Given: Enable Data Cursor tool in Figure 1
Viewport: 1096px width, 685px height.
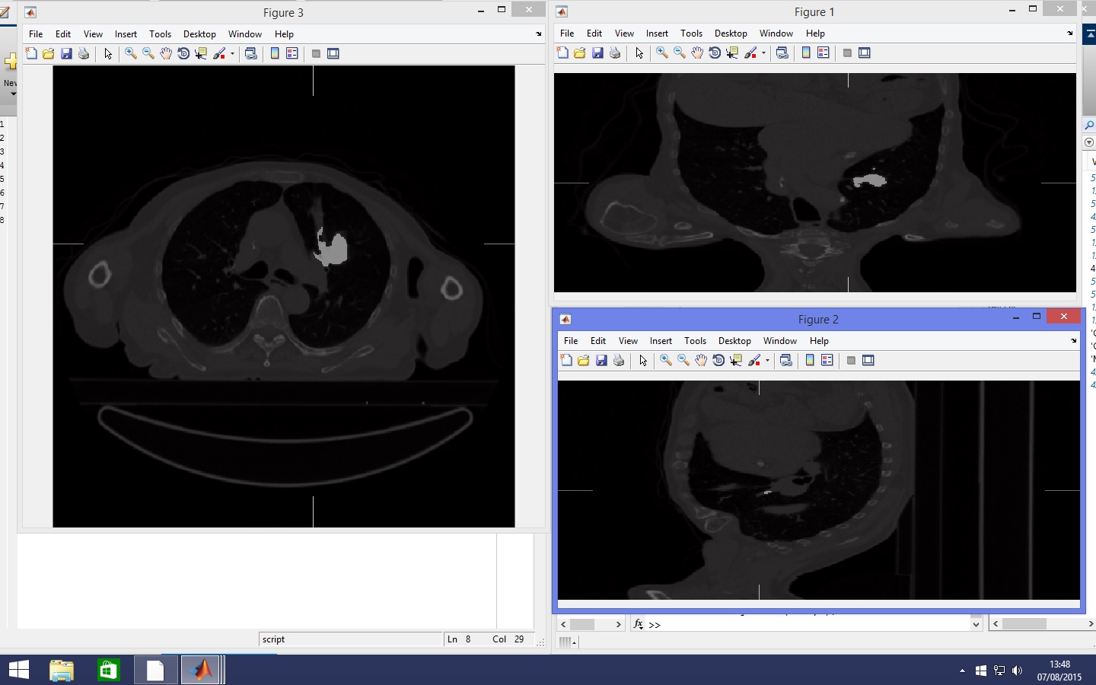Looking at the screenshot, I should click(x=732, y=53).
